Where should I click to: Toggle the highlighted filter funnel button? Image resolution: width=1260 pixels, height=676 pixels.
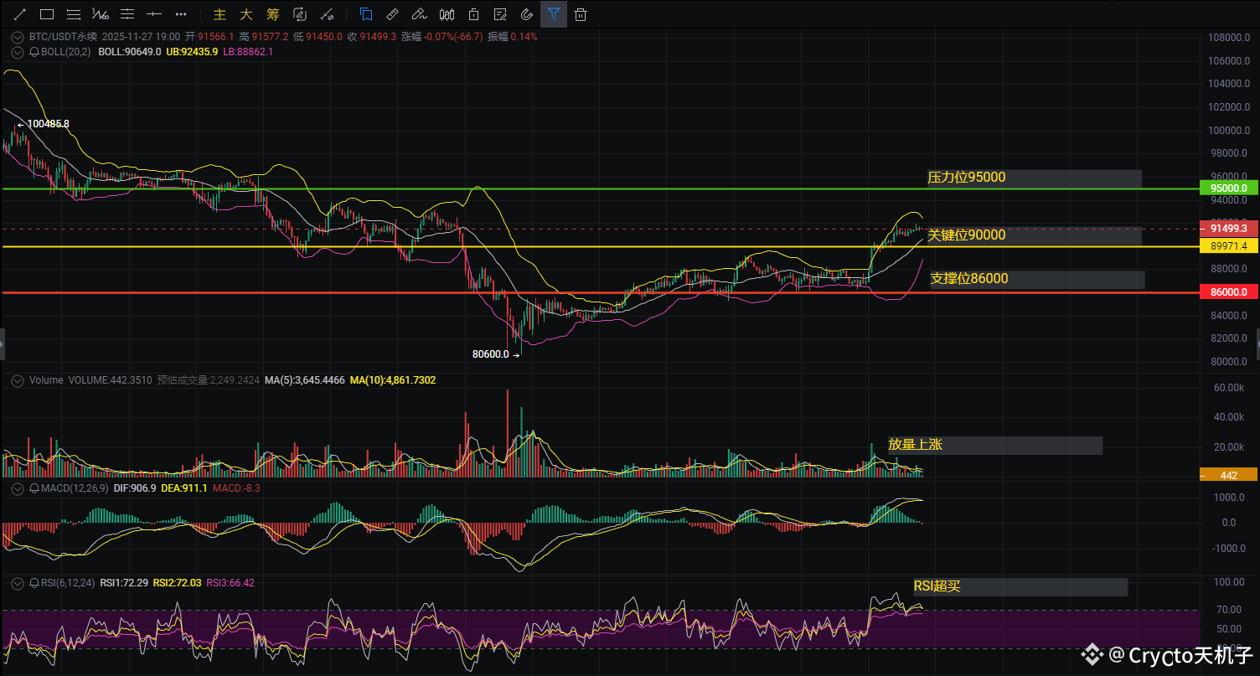[553, 14]
